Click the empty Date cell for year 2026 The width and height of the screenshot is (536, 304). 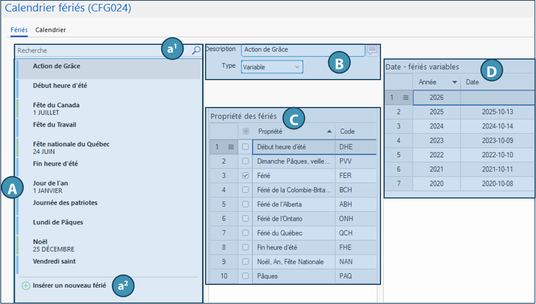pyautogui.click(x=497, y=98)
